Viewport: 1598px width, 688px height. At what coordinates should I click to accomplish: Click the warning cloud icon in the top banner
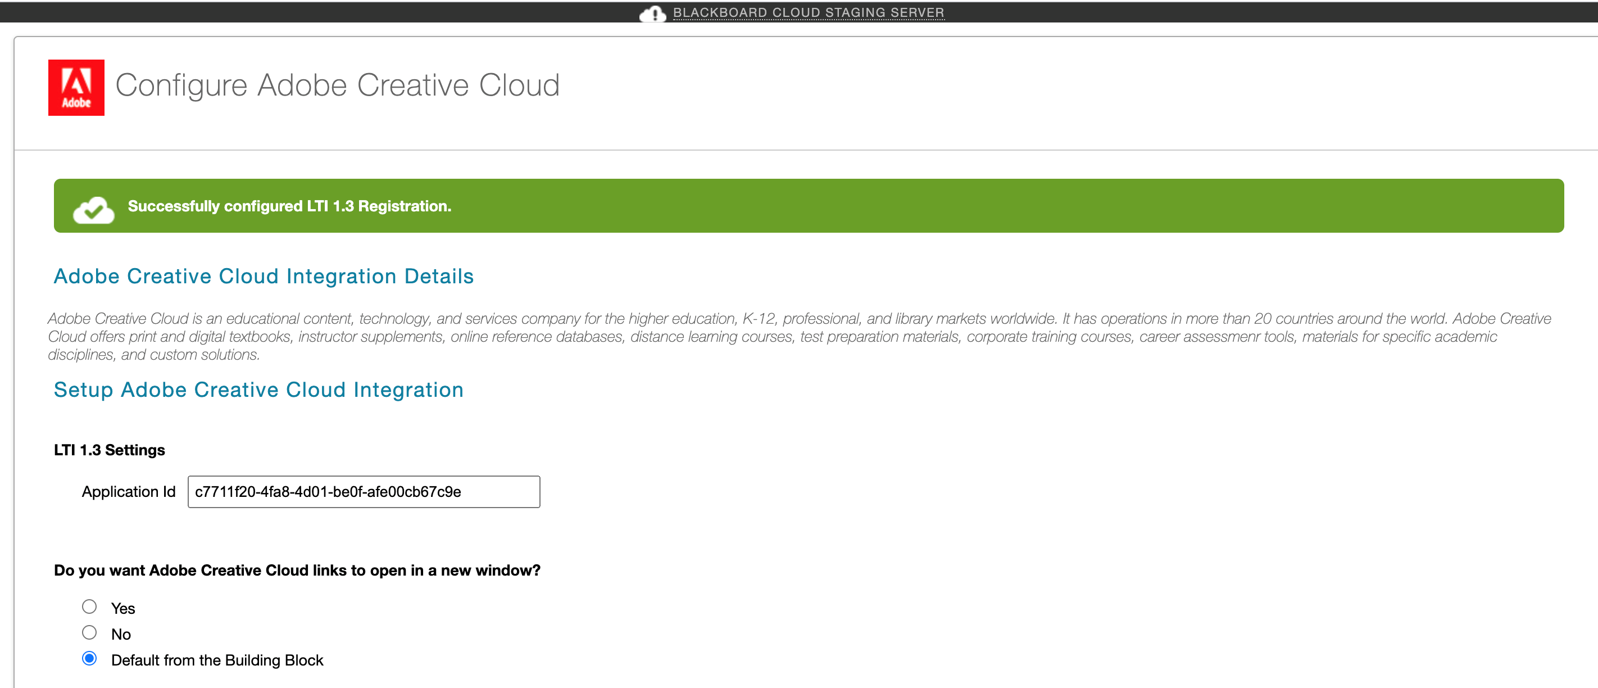652,12
